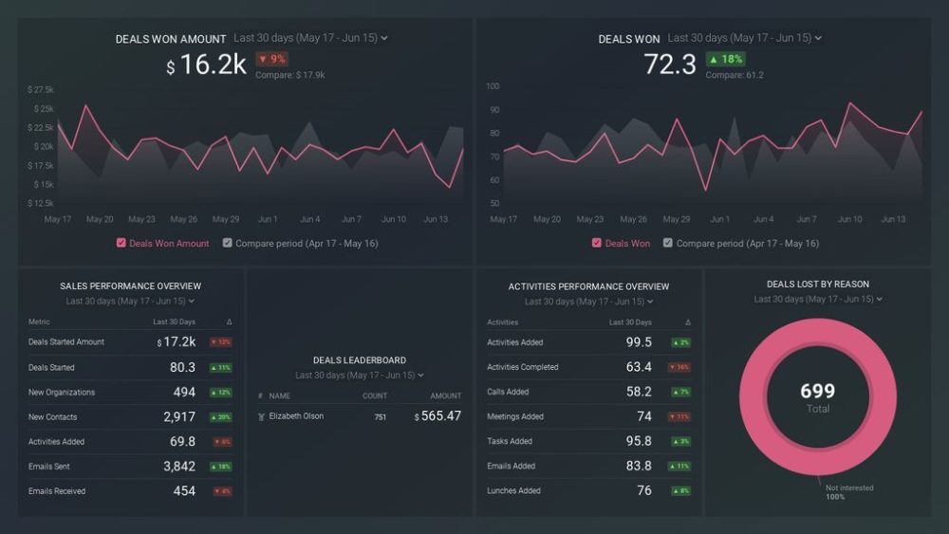Screen dimensions: 949x534
Task: Click the delta badge for Activities Completed
Action: pos(679,367)
